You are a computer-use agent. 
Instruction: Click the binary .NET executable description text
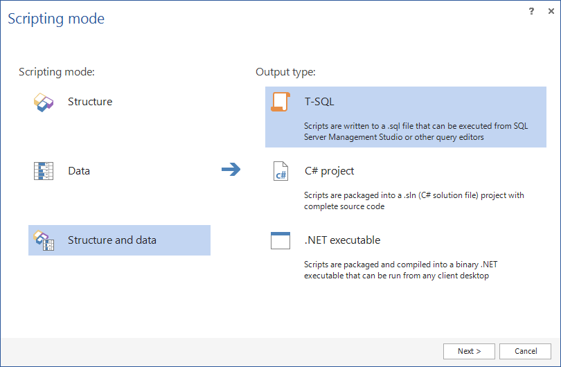click(x=406, y=270)
